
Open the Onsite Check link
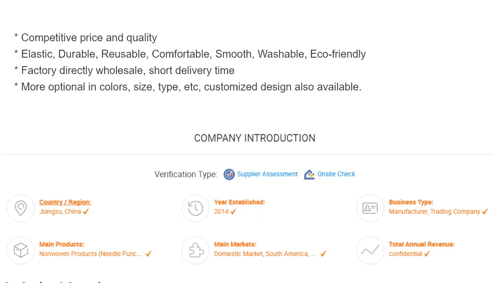(336, 174)
